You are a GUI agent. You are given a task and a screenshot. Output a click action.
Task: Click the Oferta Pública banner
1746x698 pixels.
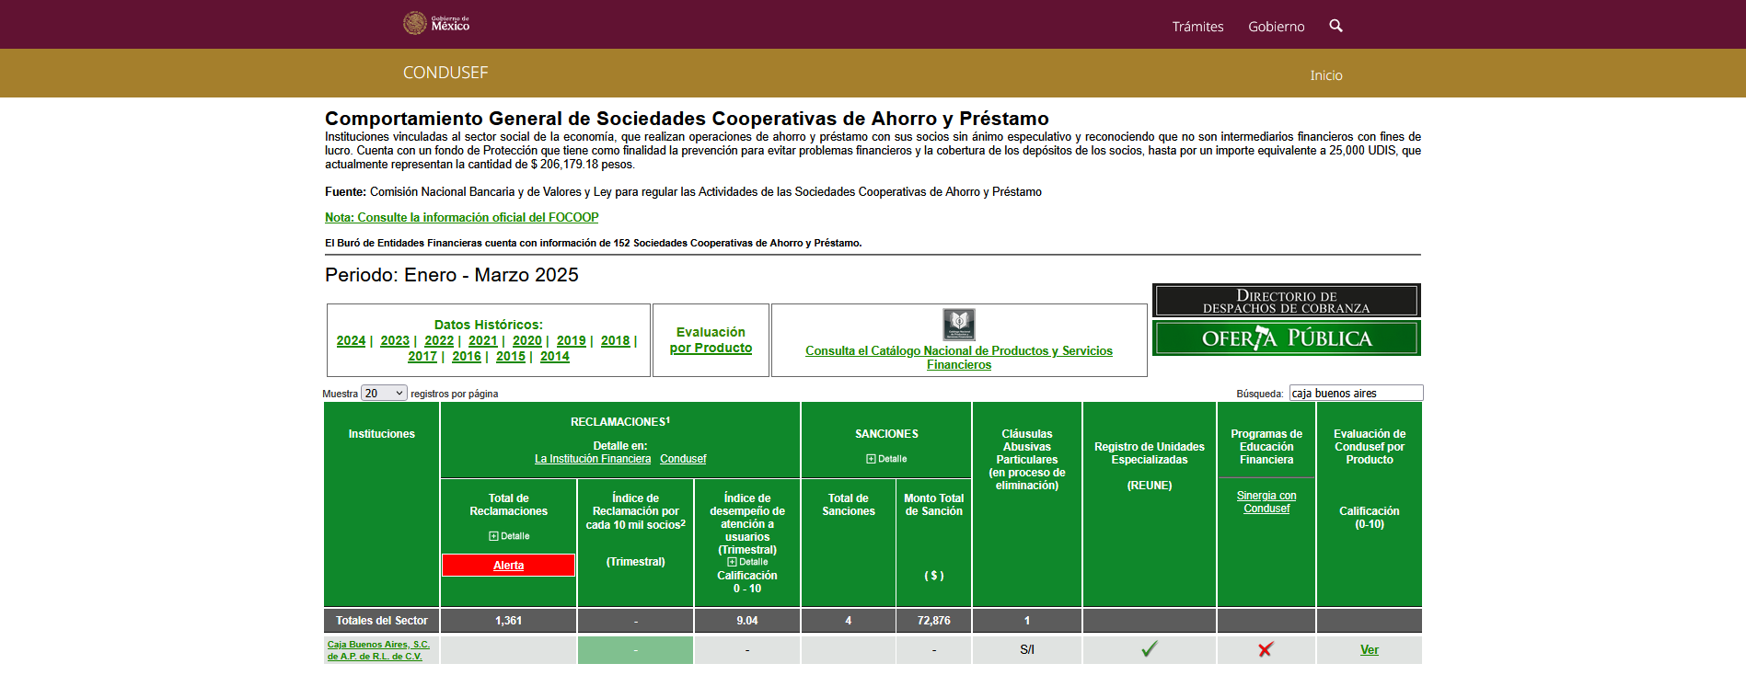[1287, 338]
